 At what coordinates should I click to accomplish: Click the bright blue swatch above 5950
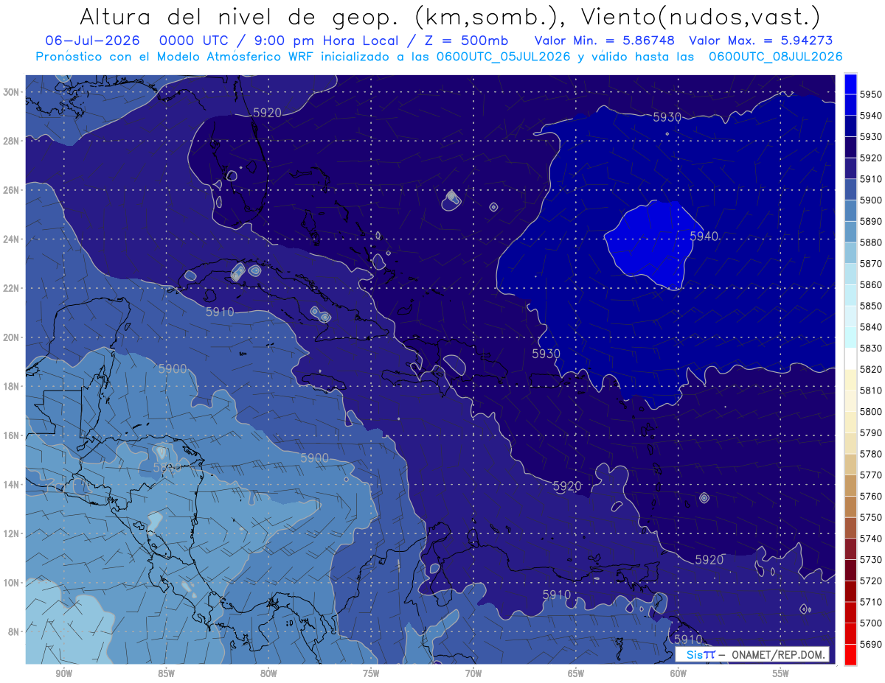(x=850, y=83)
